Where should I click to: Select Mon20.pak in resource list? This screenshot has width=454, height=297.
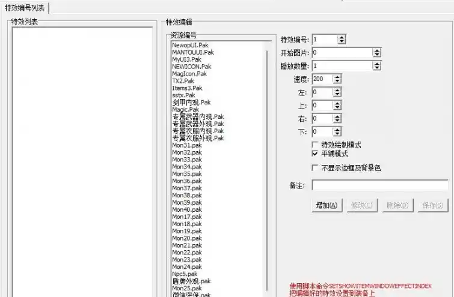coord(187,238)
